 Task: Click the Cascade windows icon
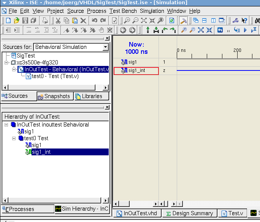[x=196, y=20]
